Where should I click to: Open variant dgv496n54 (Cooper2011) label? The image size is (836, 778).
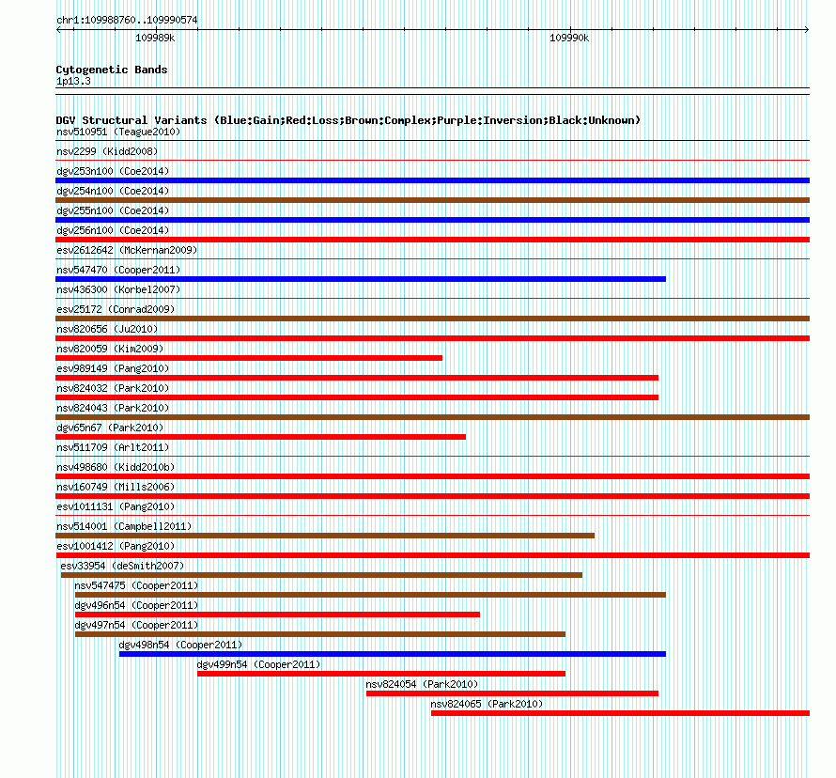(x=136, y=605)
